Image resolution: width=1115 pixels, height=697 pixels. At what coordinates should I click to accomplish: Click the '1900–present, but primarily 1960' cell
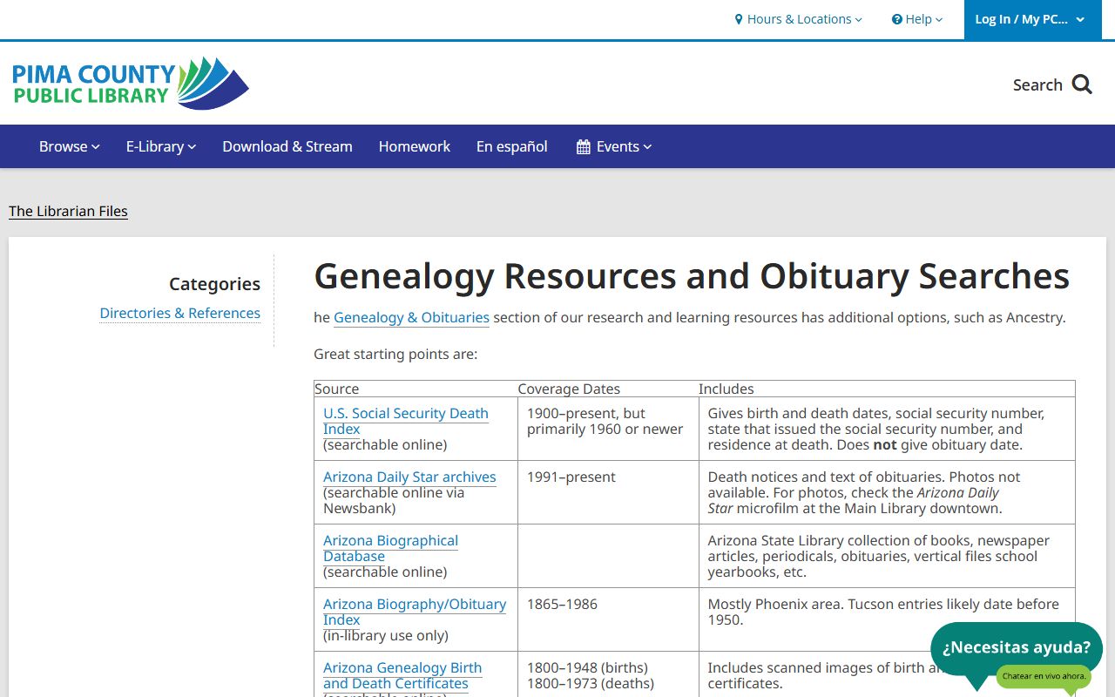[608, 429]
